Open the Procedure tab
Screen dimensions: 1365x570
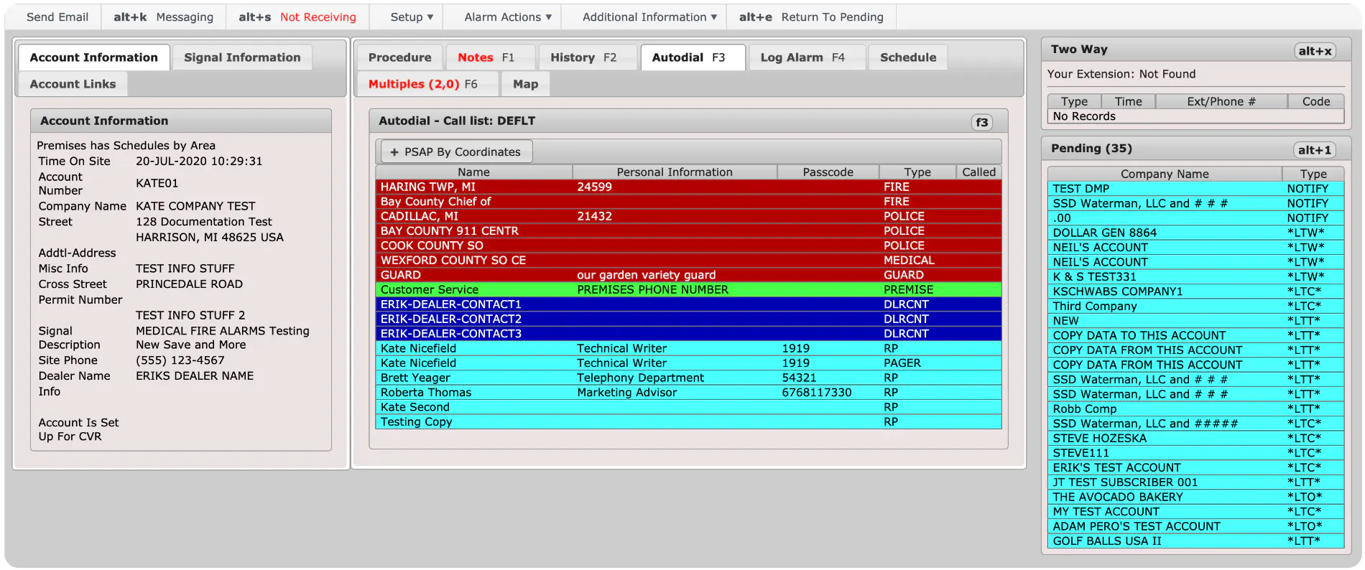tap(400, 57)
